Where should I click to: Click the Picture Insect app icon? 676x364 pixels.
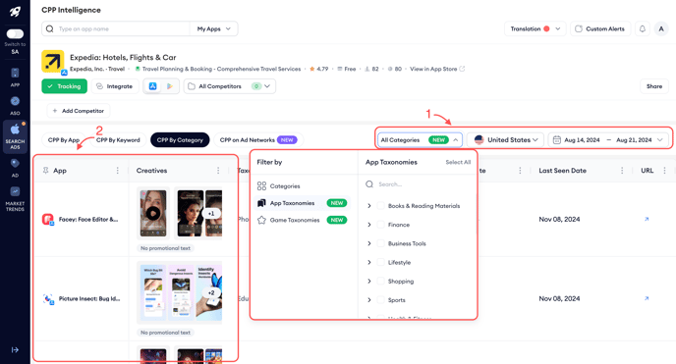pos(47,298)
